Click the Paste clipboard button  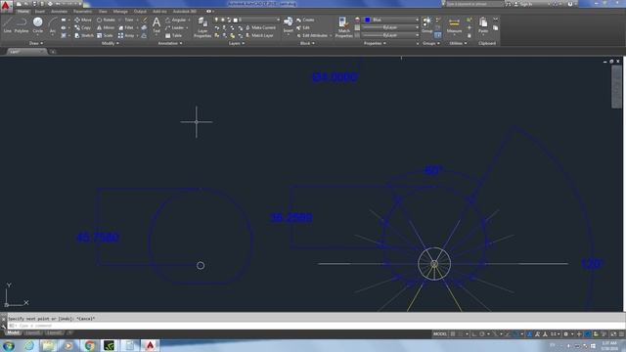pyautogui.click(x=483, y=25)
